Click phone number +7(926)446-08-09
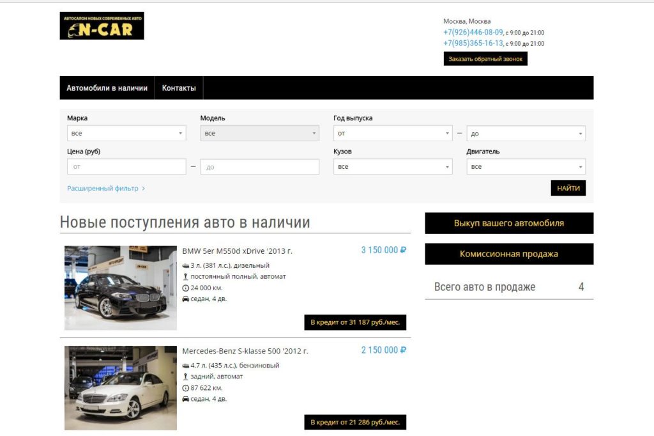This screenshot has height=436, width=654. (473, 32)
